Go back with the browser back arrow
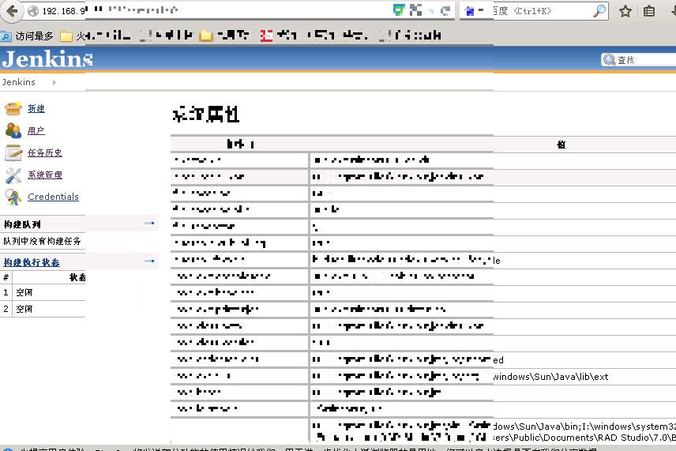 pos(12,11)
